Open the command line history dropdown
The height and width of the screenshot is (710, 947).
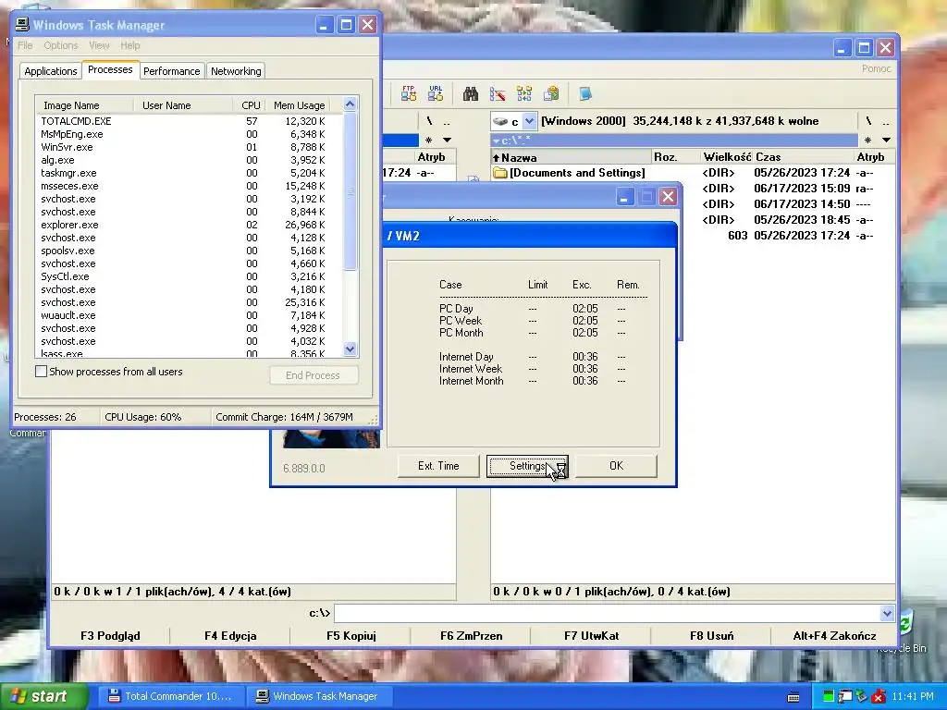(x=887, y=614)
